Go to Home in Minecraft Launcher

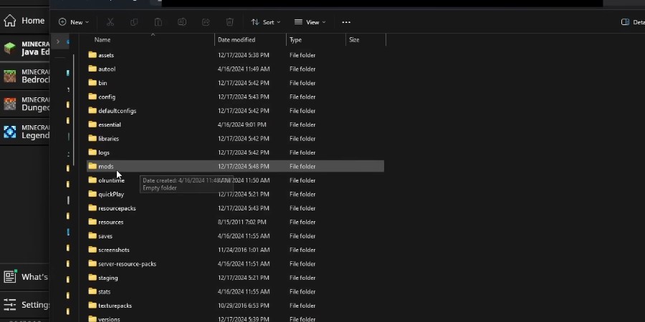[24, 21]
